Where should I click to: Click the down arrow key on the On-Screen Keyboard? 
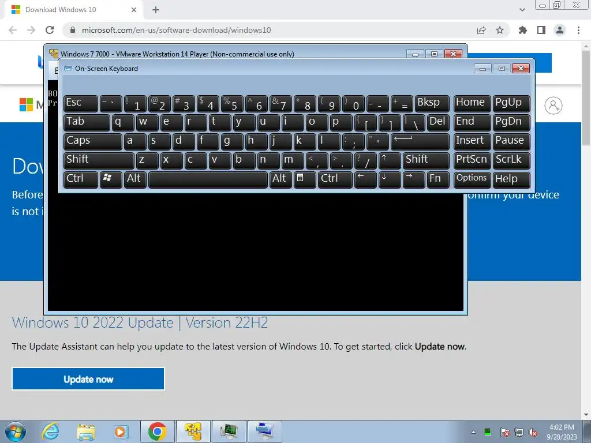pyautogui.click(x=390, y=179)
